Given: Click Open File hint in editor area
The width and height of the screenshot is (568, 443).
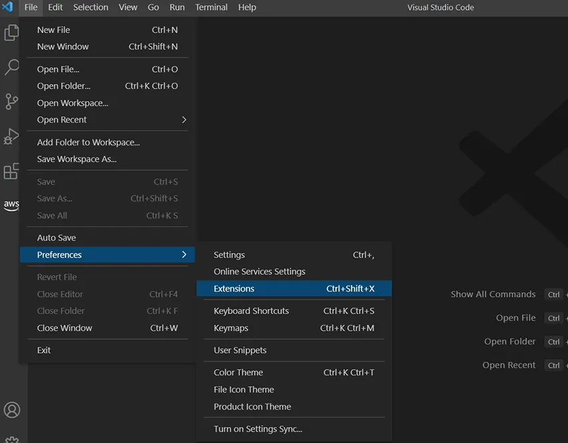Looking at the screenshot, I should [515, 318].
